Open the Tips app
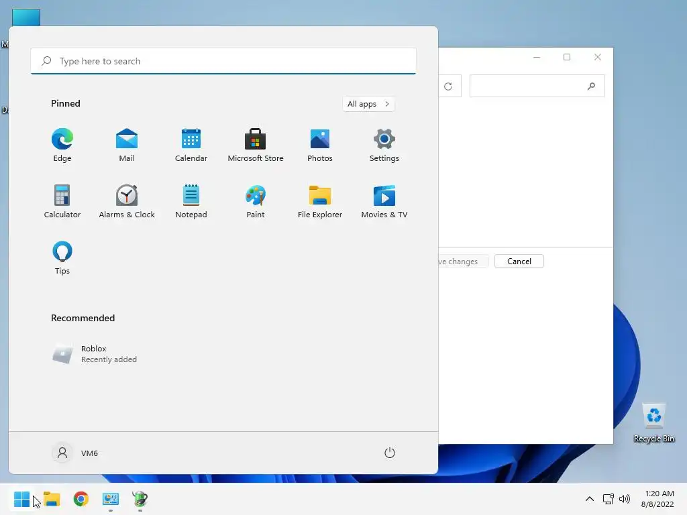 (x=62, y=257)
